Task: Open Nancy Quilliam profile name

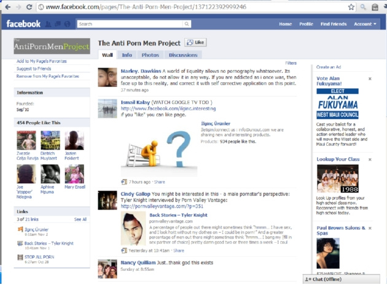Action: tap(138, 263)
